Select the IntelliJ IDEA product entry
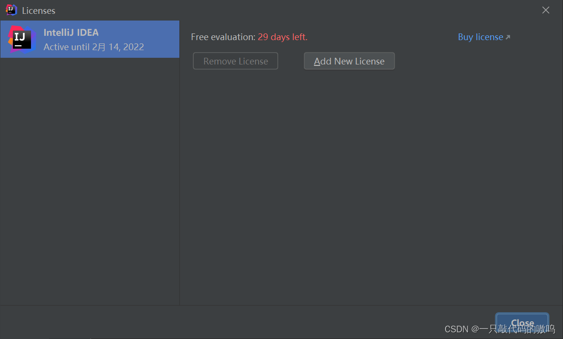This screenshot has height=339, width=563. 90,39
